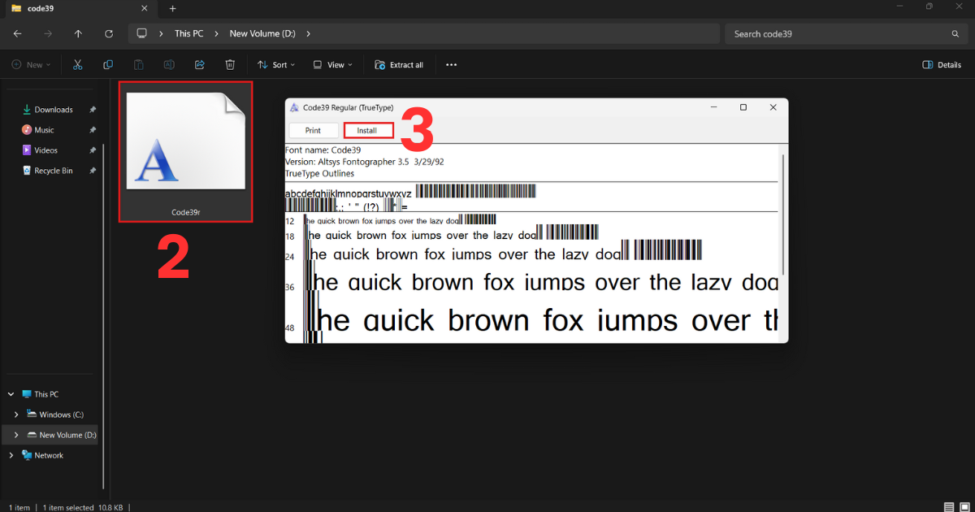
Task: Click the Delete trash icon
Action: click(230, 65)
